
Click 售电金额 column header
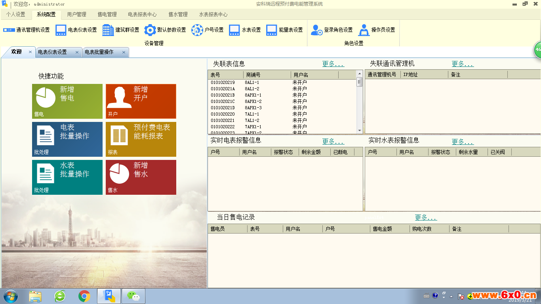[390, 229]
